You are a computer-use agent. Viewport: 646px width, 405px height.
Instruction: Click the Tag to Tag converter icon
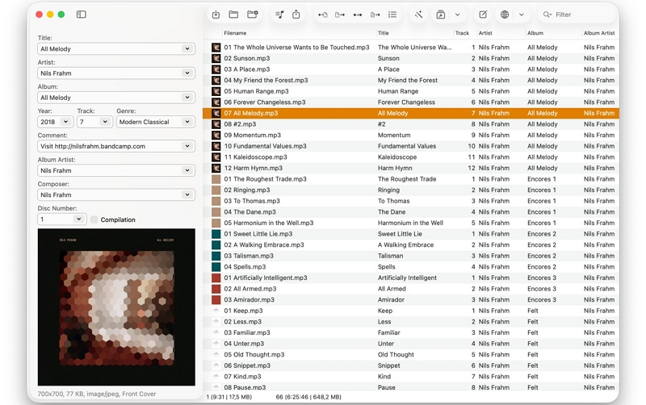coord(358,15)
